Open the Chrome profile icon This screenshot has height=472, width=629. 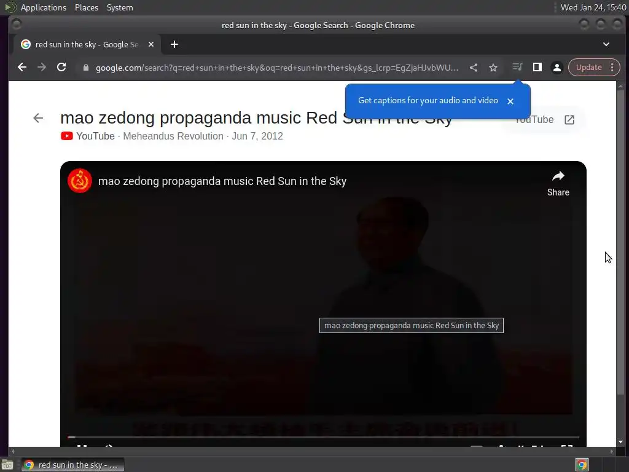tap(557, 68)
